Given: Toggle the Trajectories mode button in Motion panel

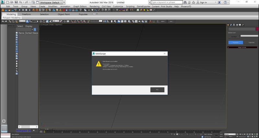Looking at the screenshot, I should 252,42.
